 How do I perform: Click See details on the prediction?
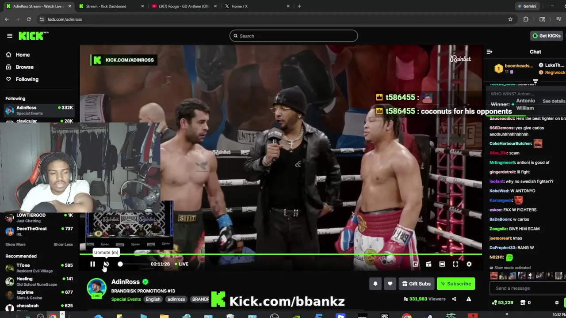[554, 101]
